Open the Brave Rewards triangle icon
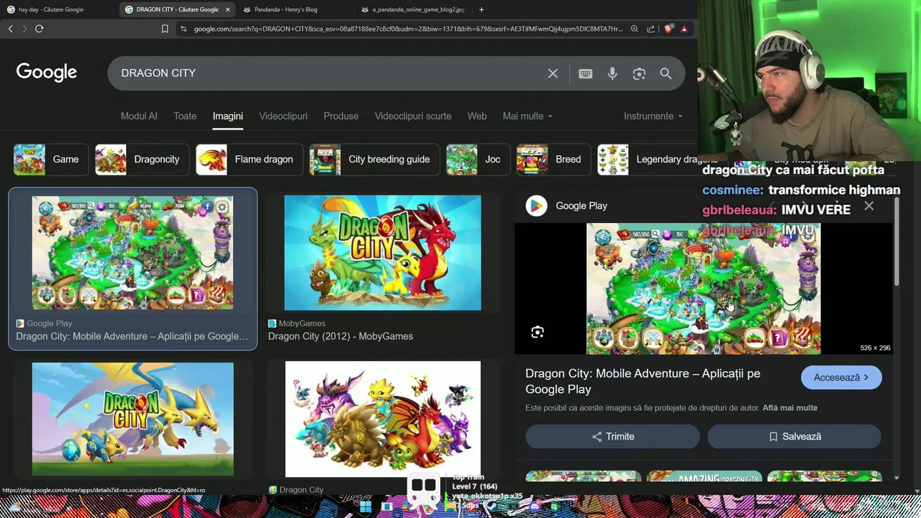The image size is (921, 518). click(684, 29)
